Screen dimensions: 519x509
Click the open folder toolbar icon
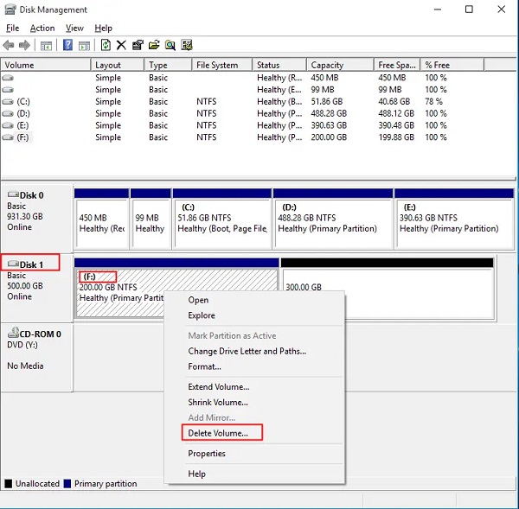click(154, 45)
